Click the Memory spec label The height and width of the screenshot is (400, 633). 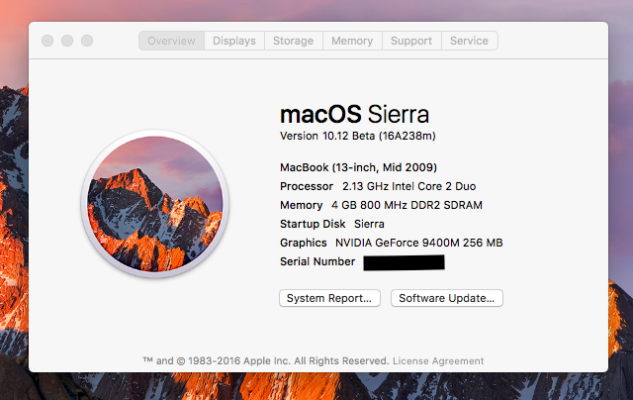pyautogui.click(x=301, y=205)
